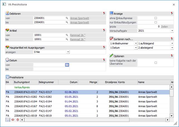Click the lookup icon in Artikel bis field

click(x=67, y=40)
